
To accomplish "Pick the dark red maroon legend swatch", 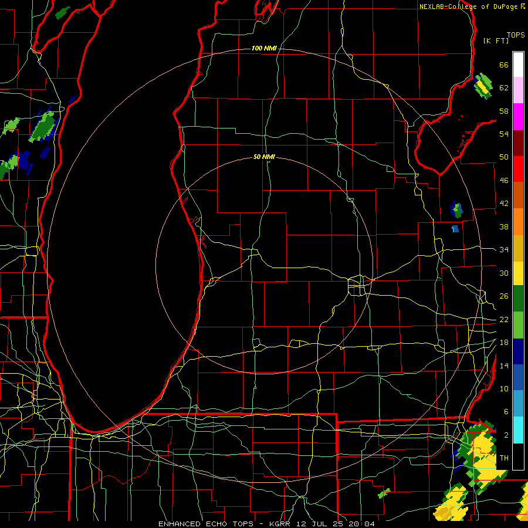I will click(518, 143).
